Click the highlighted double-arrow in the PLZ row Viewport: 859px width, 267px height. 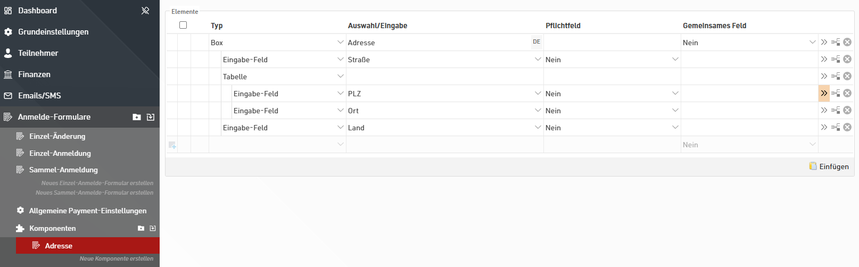click(824, 93)
